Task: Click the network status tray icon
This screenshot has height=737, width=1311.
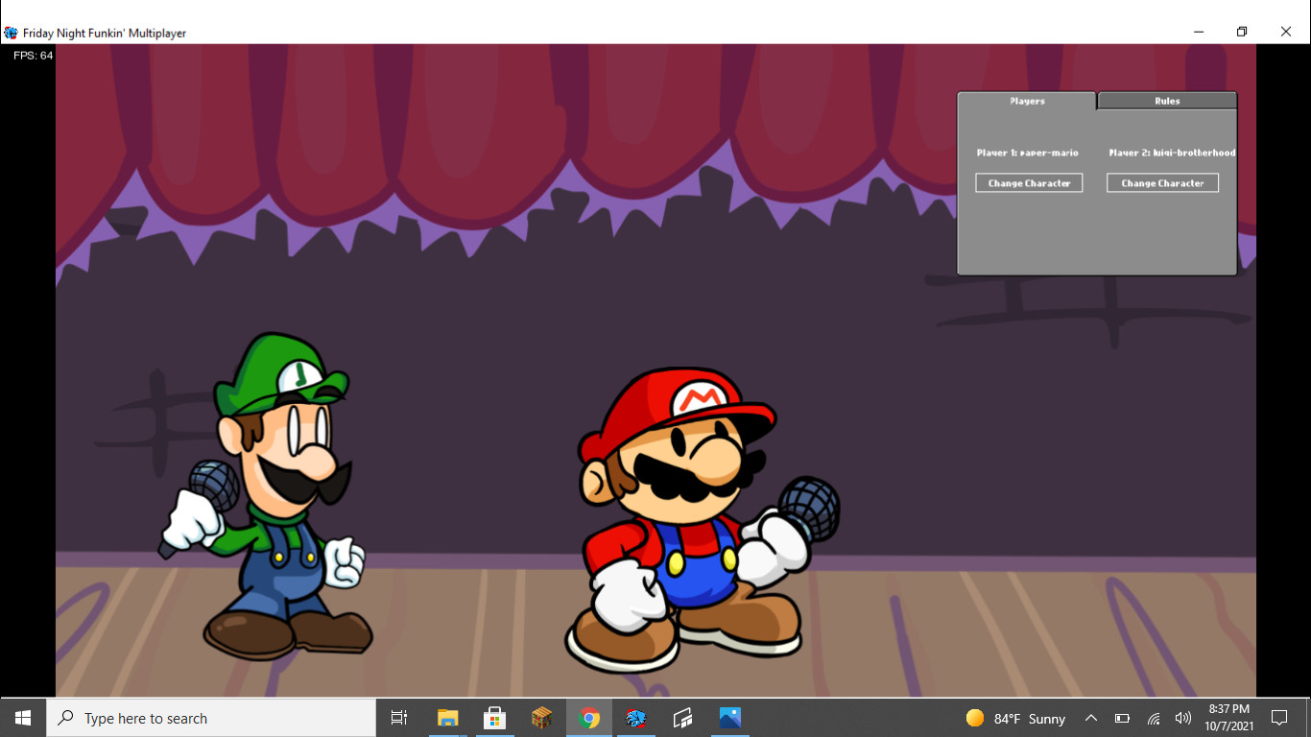Action: click(1152, 718)
